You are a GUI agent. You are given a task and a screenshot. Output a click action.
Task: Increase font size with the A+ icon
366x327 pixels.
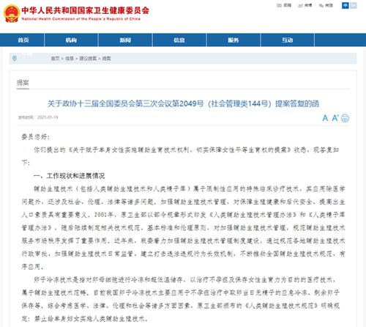pyautogui.click(x=335, y=118)
